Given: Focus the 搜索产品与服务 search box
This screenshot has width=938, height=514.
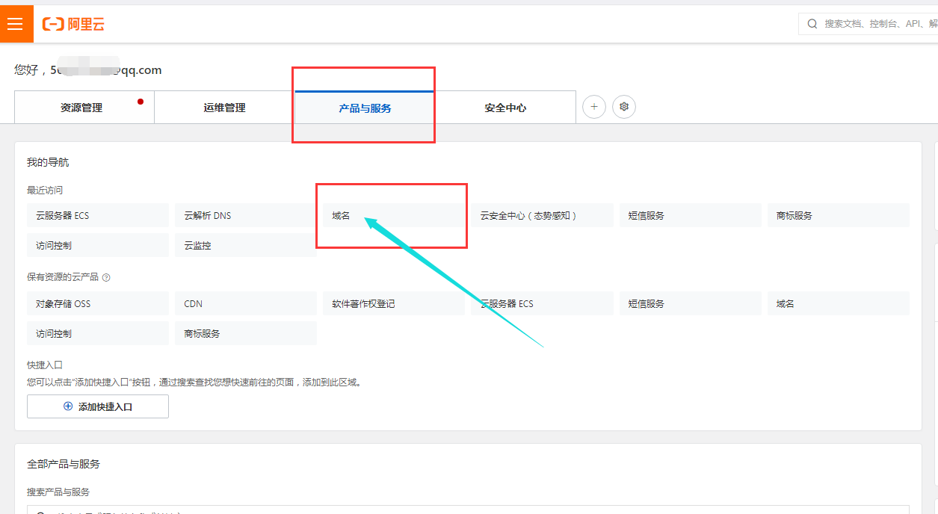Looking at the screenshot, I should [x=468, y=510].
